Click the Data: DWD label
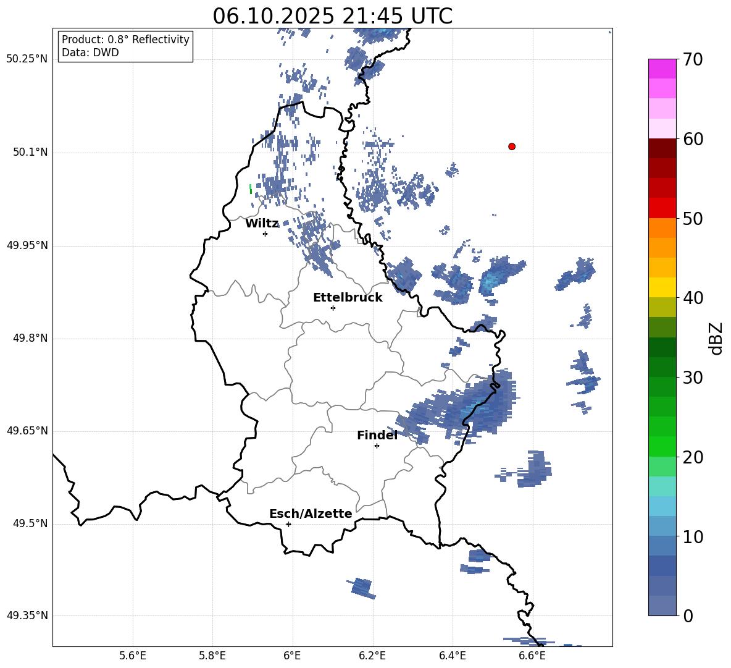 point(90,53)
